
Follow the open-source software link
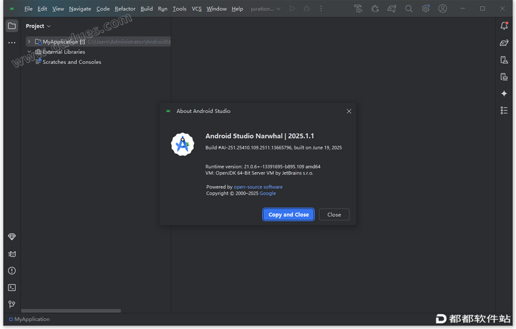coord(258,187)
